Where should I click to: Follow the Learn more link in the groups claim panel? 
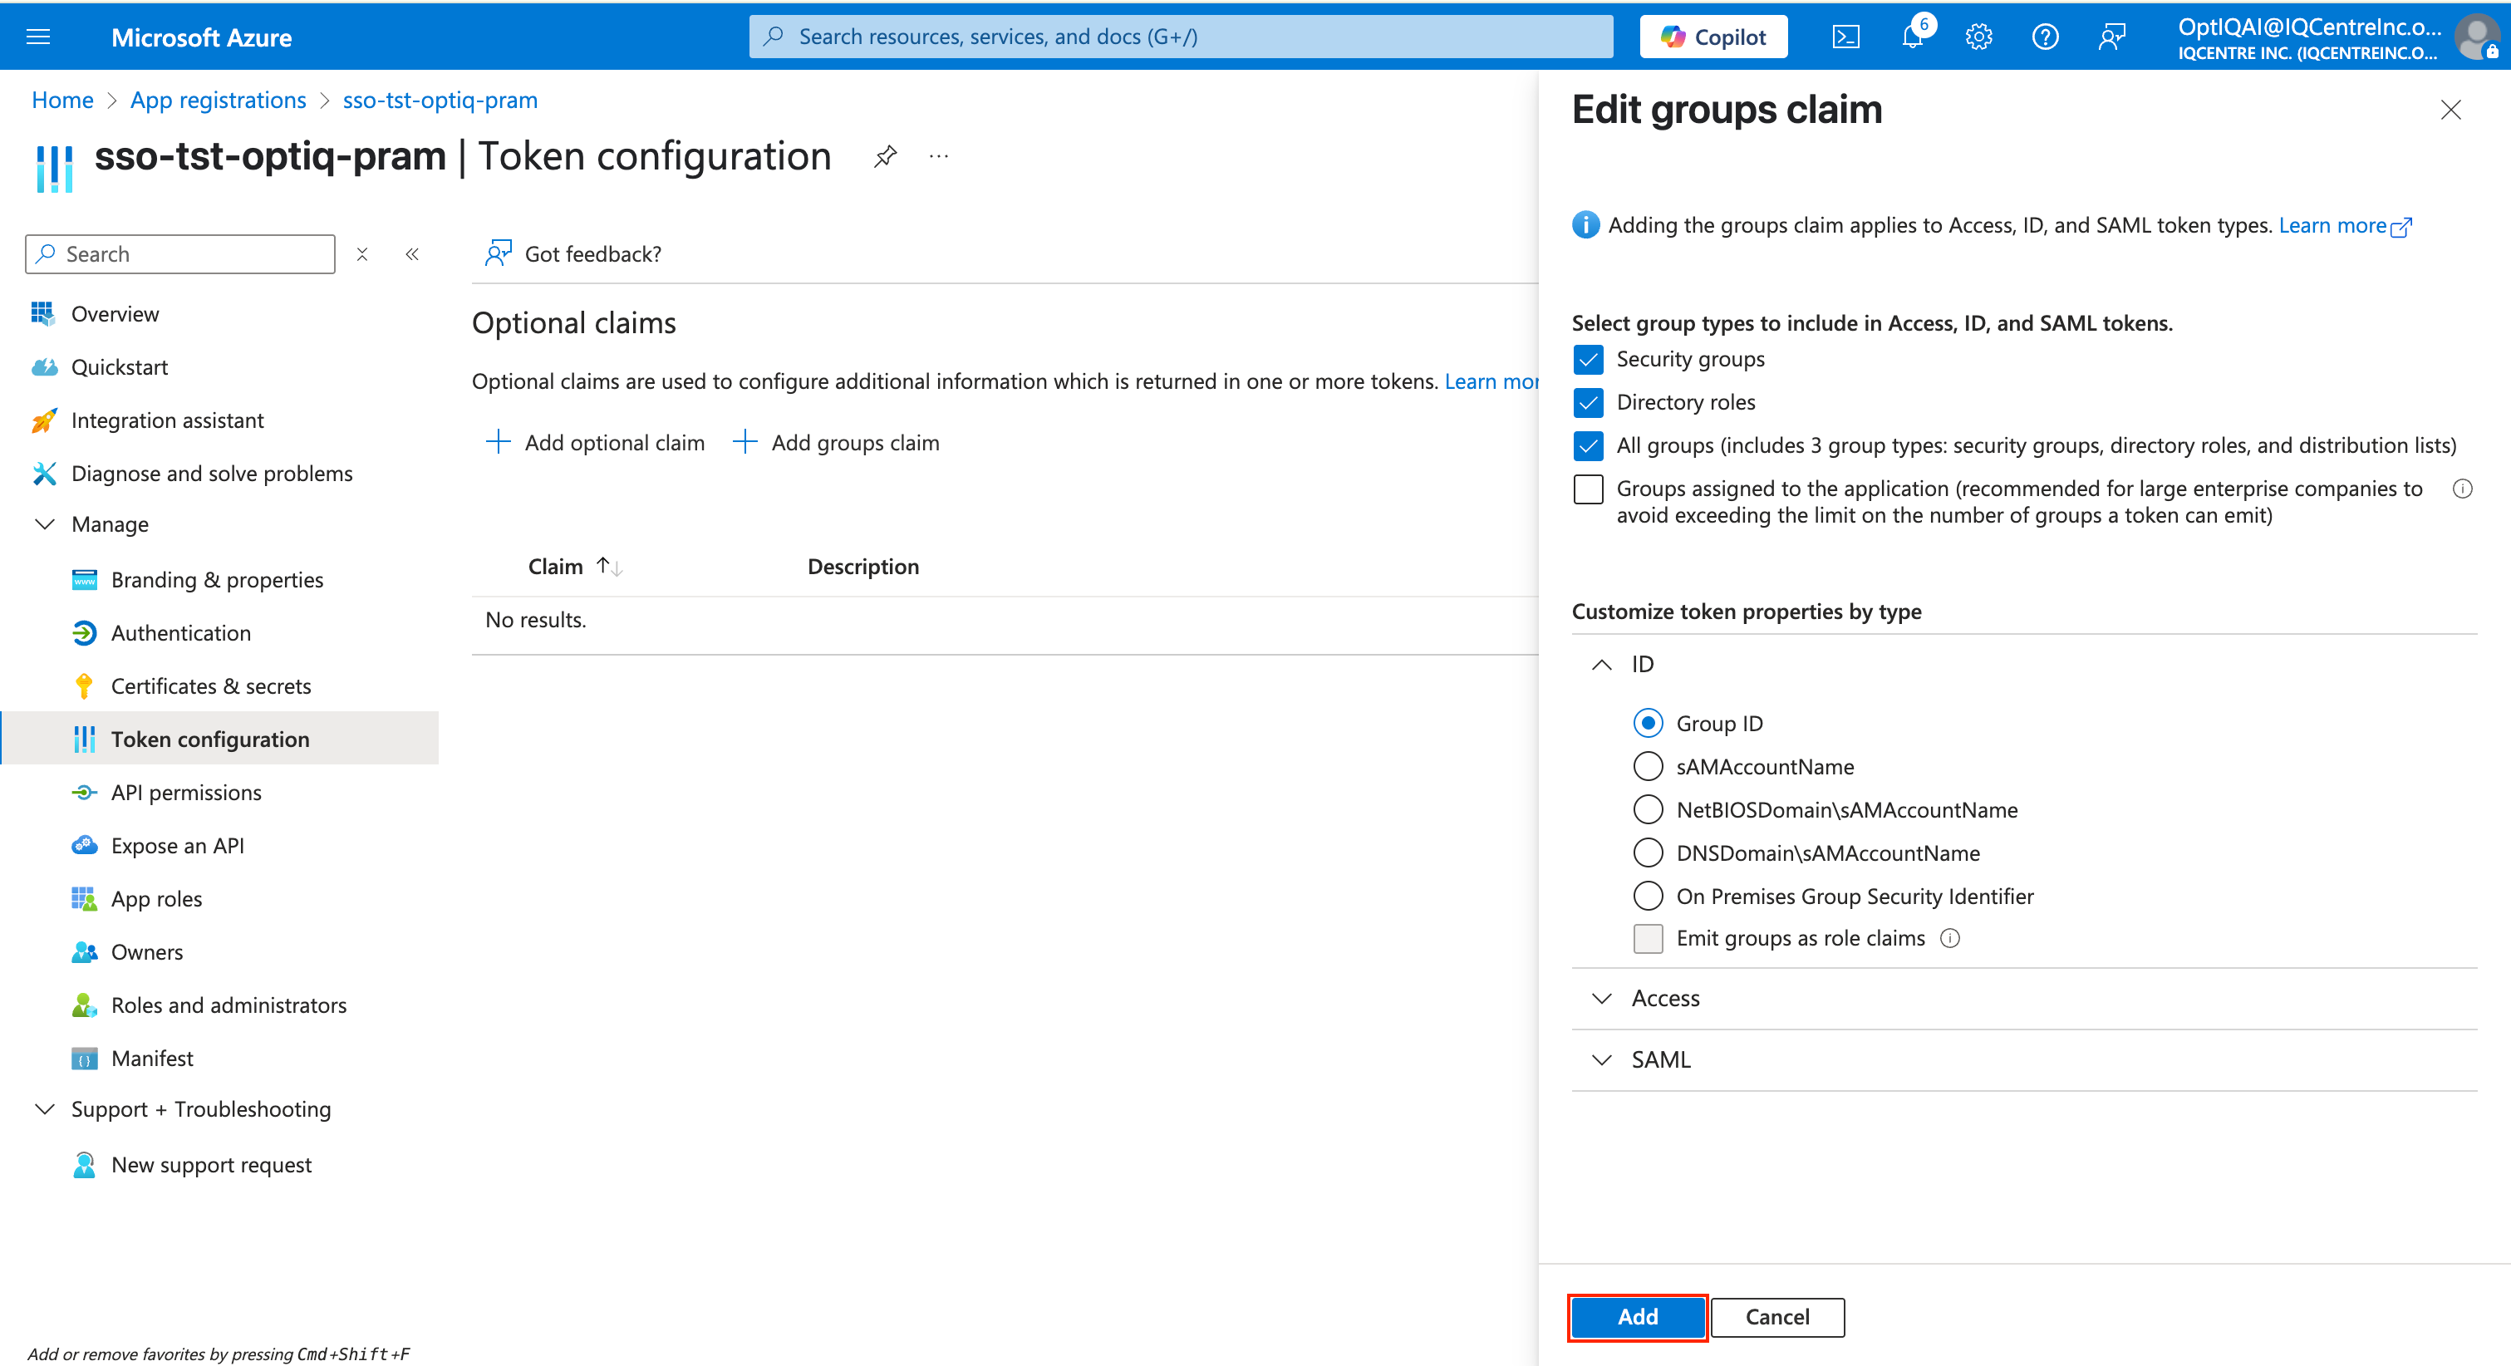click(2346, 225)
